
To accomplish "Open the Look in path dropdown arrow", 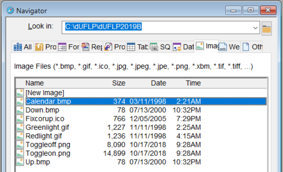I will (255, 28).
